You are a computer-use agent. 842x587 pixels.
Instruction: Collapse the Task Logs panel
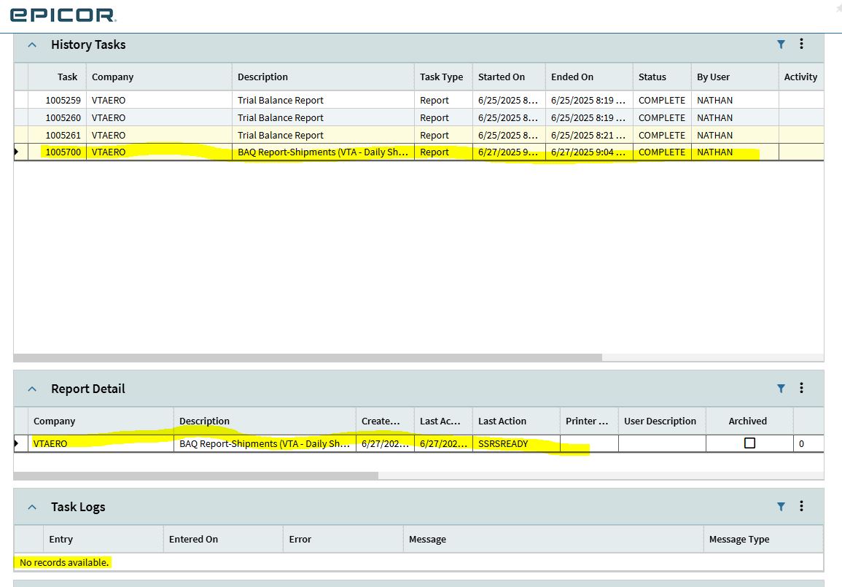[32, 507]
